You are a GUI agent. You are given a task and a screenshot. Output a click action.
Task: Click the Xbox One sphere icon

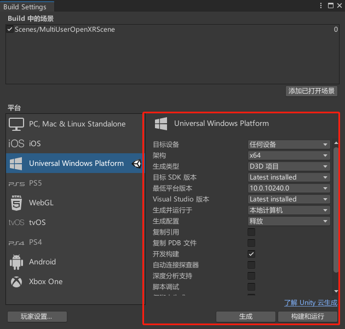(x=16, y=282)
